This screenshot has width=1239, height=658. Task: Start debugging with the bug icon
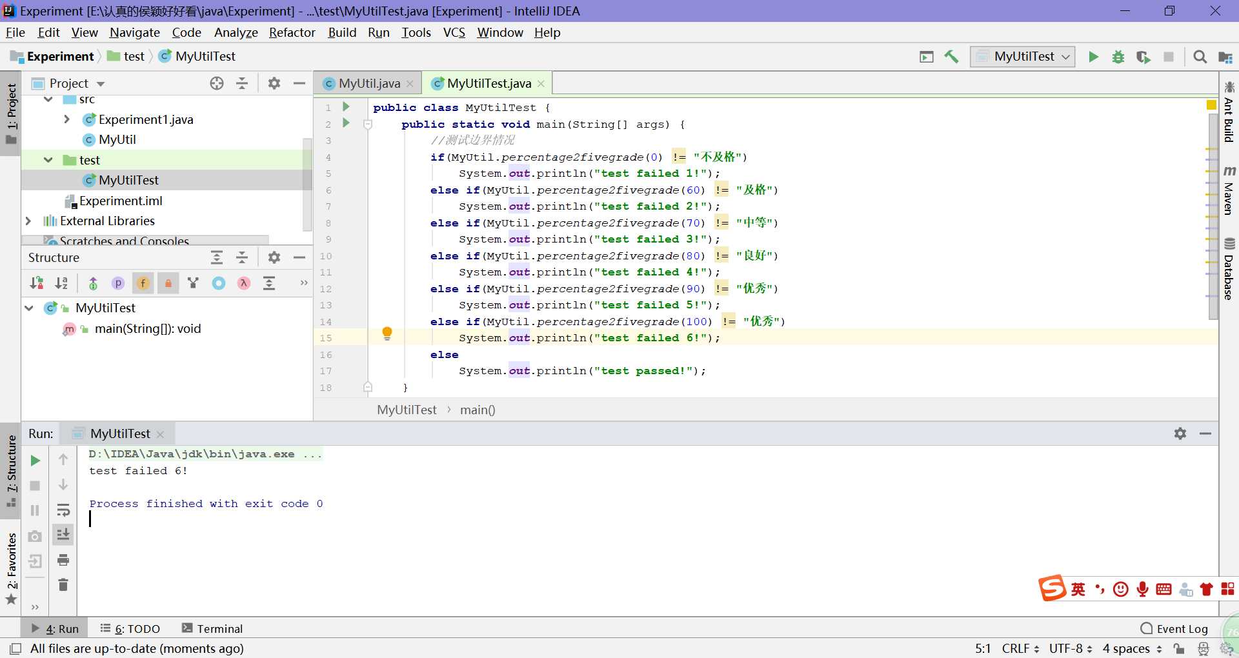pos(1118,57)
